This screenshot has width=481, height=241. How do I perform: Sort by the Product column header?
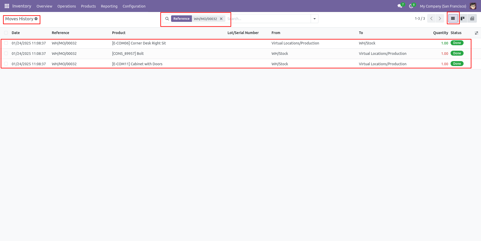[119, 33]
